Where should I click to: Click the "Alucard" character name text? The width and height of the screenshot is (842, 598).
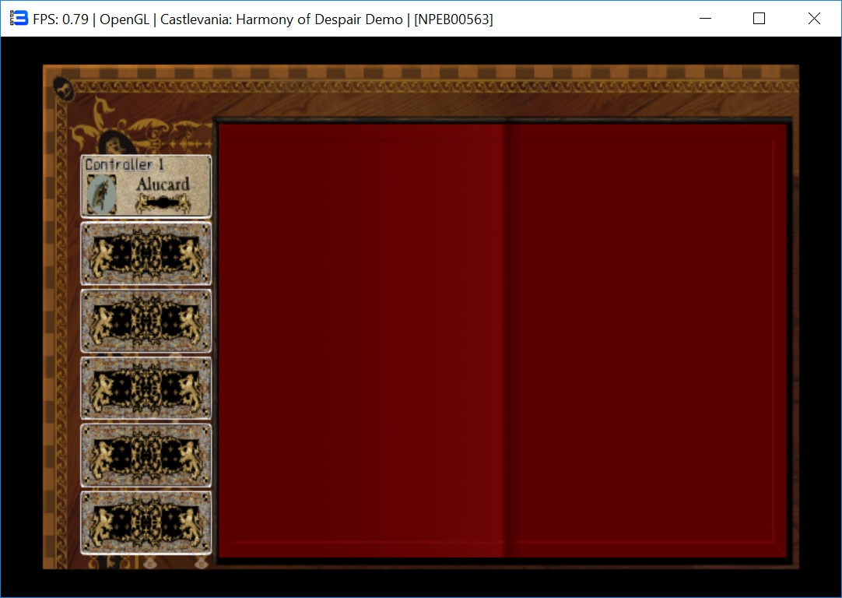[163, 185]
